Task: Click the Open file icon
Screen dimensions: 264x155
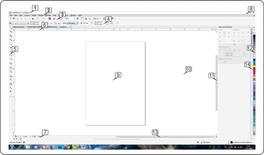Action: coord(14,19)
